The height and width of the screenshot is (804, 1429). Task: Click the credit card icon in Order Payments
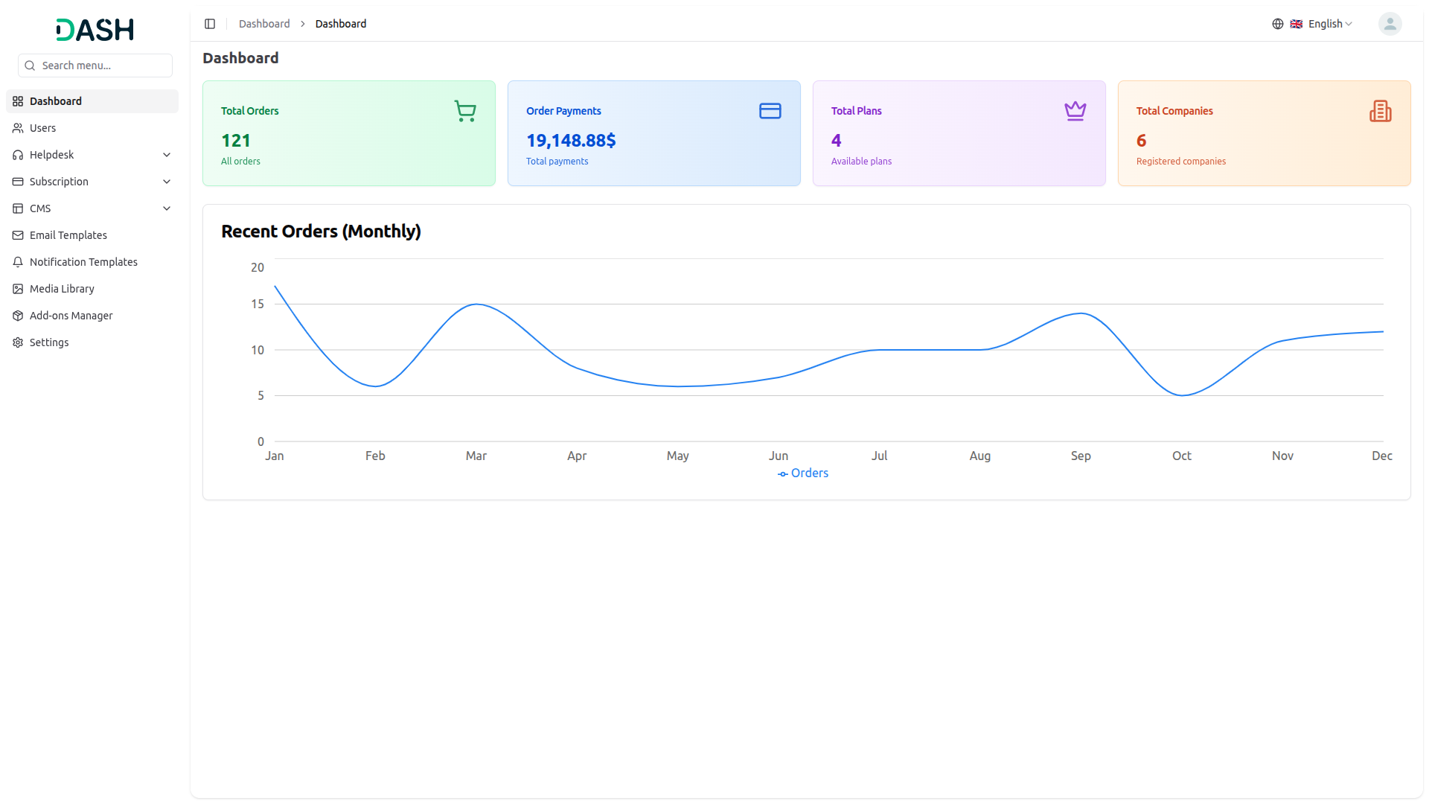(770, 111)
